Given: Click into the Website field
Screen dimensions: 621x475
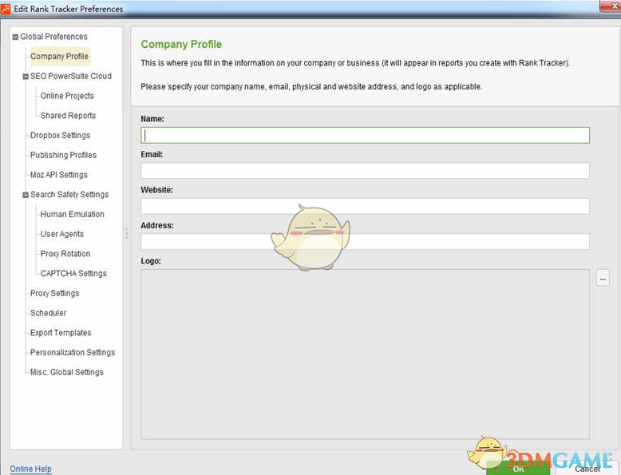Looking at the screenshot, I should (365, 207).
